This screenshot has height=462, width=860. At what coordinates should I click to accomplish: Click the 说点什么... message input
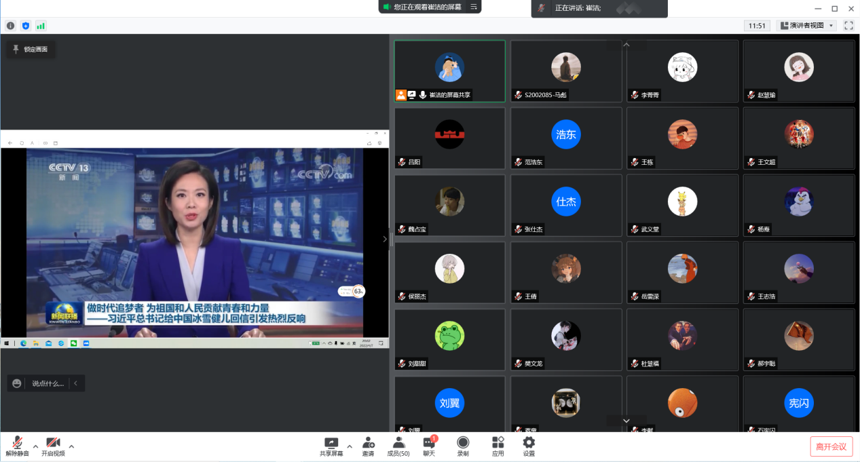(x=47, y=383)
